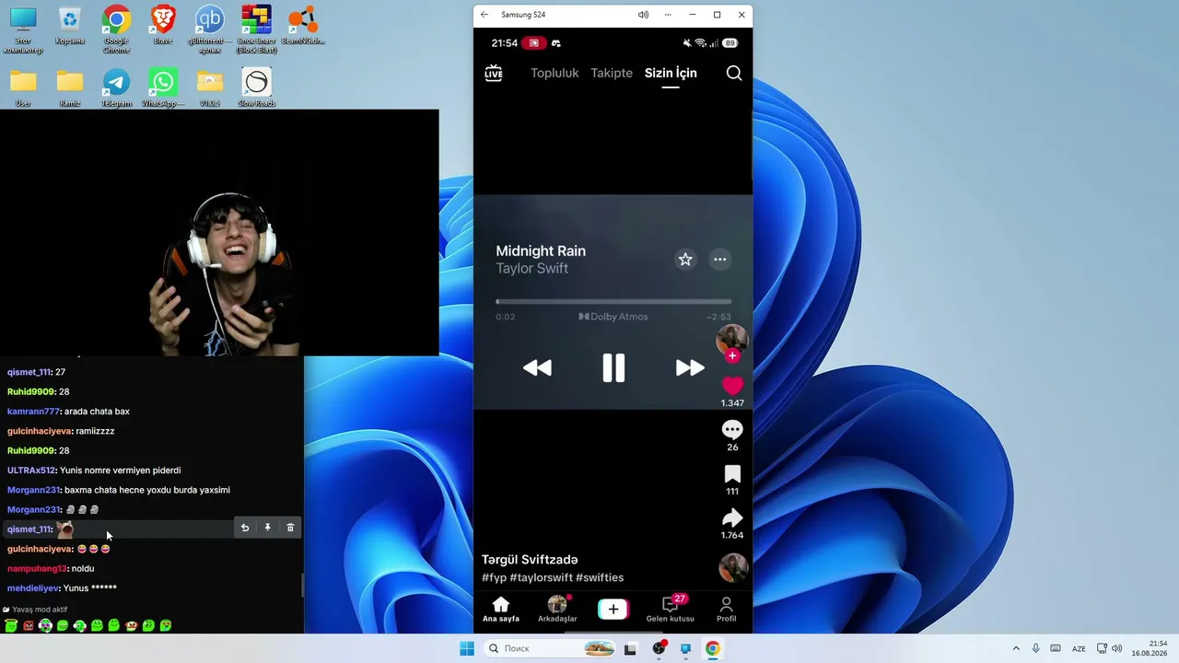Open the #fyp hashtag
The height and width of the screenshot is (663, 1179).
tap(494, 577)
